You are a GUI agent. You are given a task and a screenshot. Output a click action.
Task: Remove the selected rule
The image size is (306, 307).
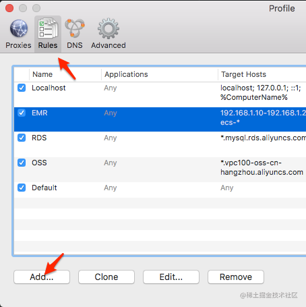(x=236, y=277)
